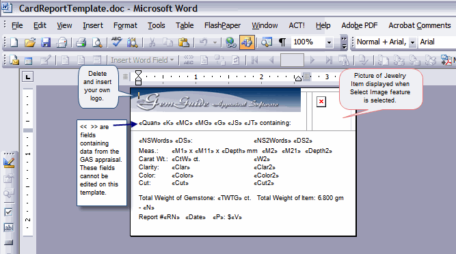Toggle the highlighted Drawing toolbar button

click(x=247, y=42)
